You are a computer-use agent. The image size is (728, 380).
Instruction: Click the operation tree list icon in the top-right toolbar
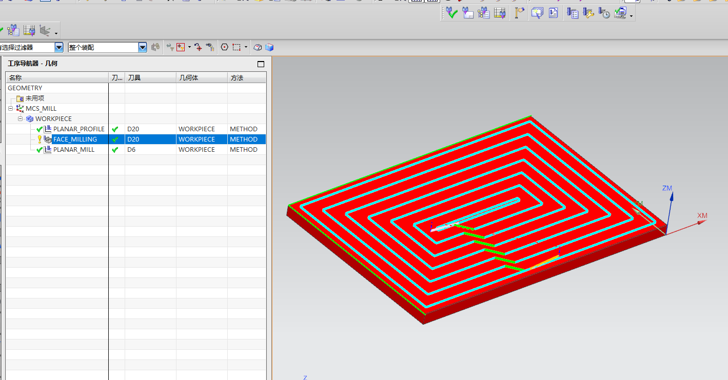coord(483,13)
